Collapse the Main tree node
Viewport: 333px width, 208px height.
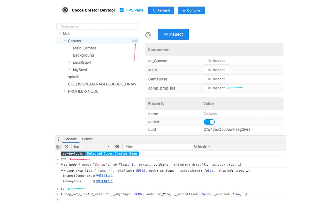pos(60,34)
